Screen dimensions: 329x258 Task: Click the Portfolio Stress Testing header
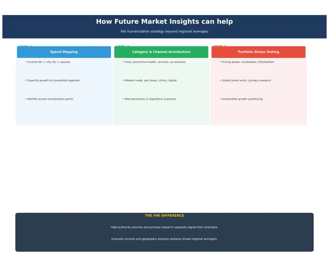click(x=258, y=52)
